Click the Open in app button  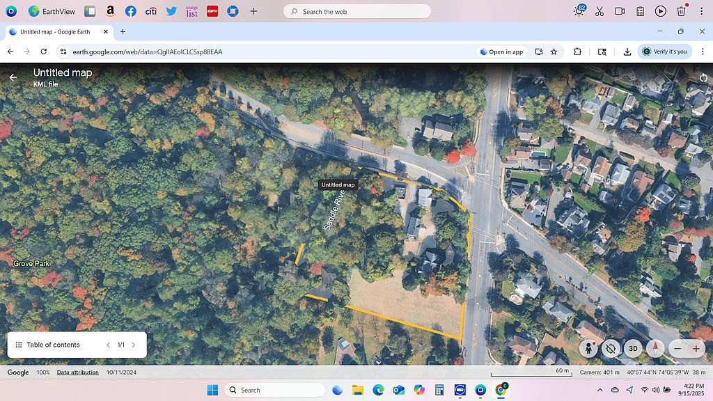(x=501, y=52)
